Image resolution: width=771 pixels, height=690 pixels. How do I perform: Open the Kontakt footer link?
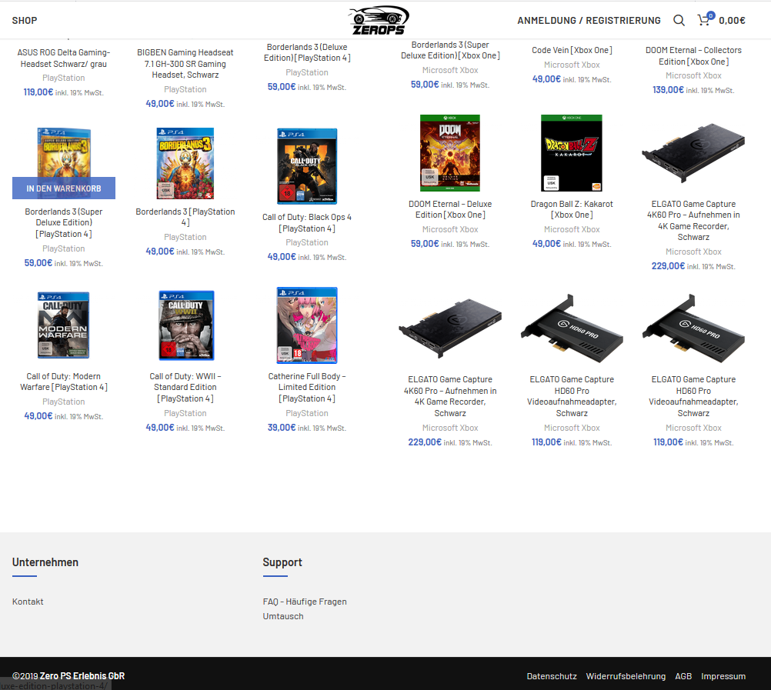28,602
